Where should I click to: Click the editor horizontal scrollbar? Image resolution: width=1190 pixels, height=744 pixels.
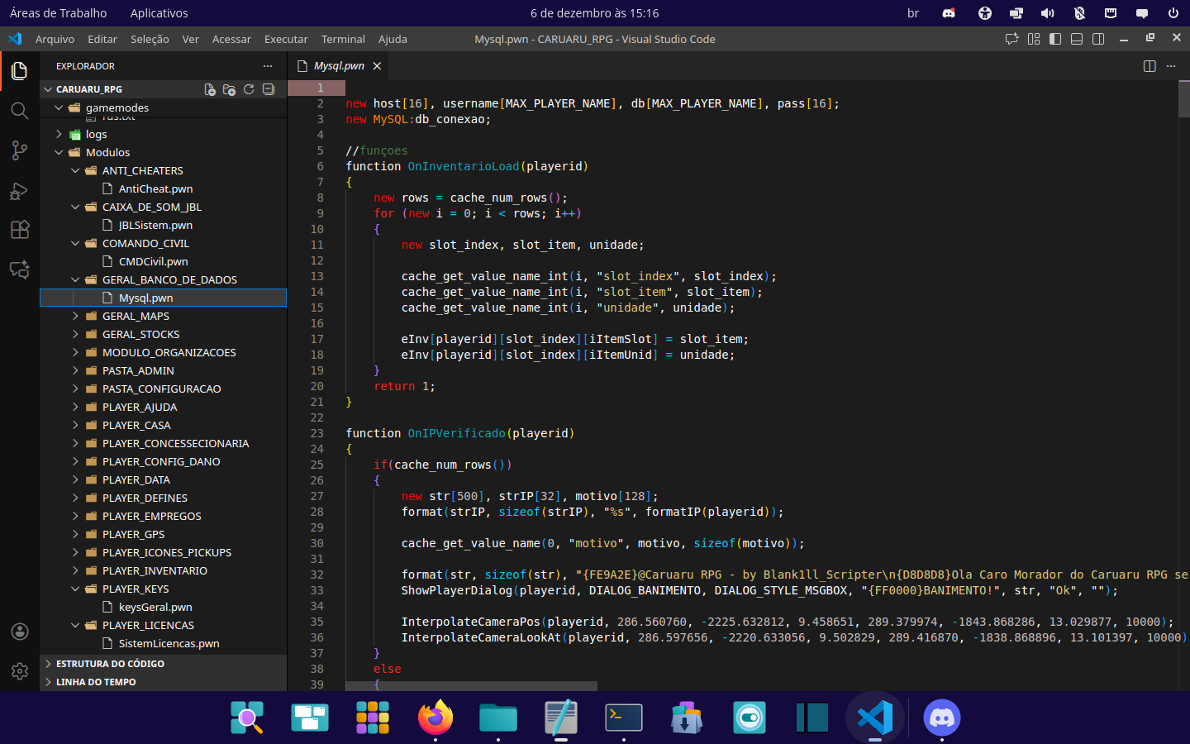pos(471,685)
